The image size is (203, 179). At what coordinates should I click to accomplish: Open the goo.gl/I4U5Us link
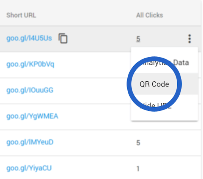[x=29, y=38]
